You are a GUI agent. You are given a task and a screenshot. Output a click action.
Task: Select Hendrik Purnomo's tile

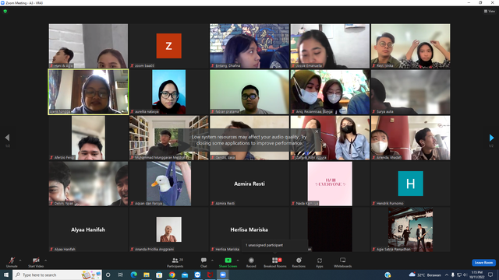410,184
